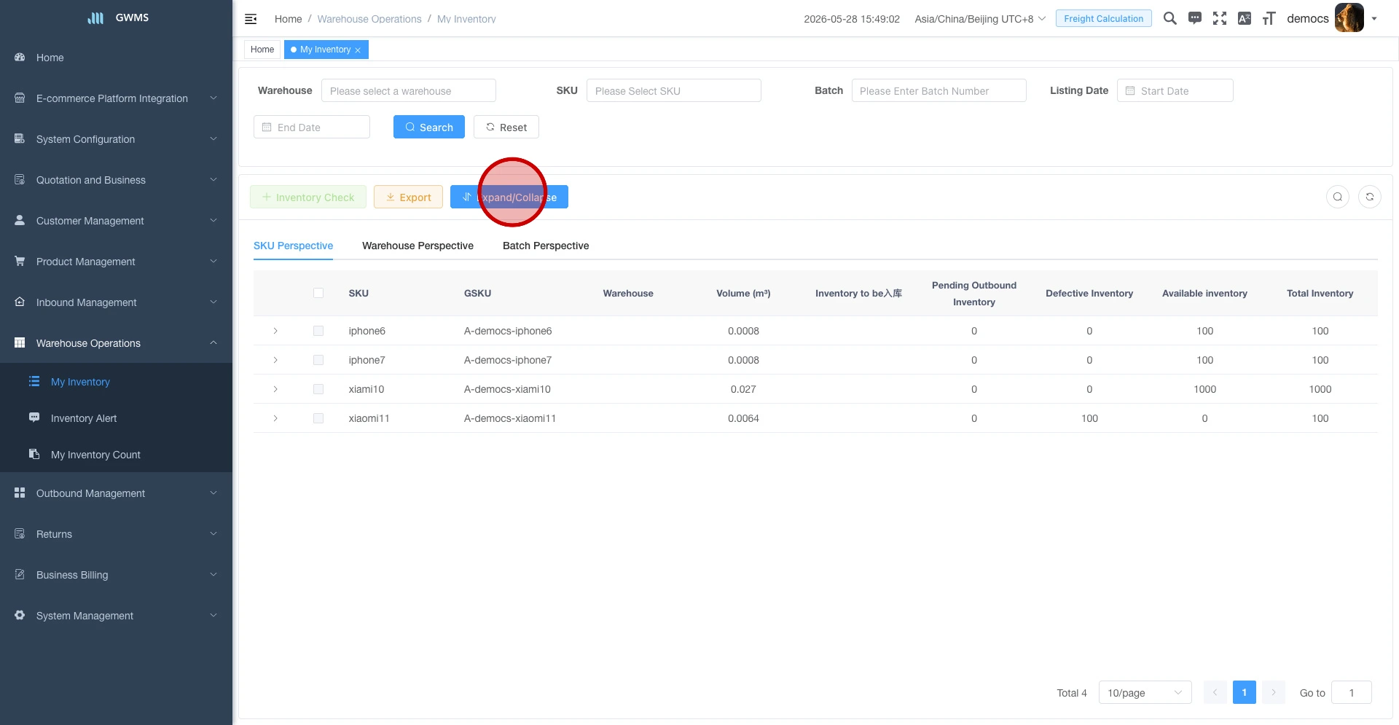
Task: Click Home in the breadcrumb
Action: pos(288,19)
